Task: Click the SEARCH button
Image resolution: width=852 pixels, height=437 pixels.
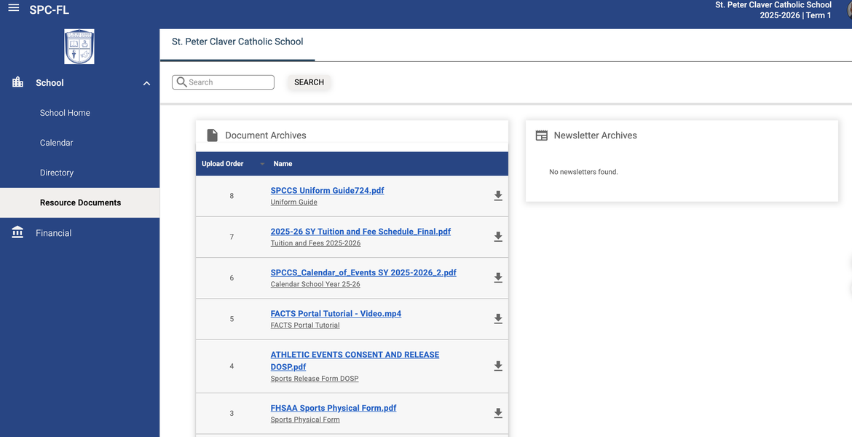Action: point(309,82)
